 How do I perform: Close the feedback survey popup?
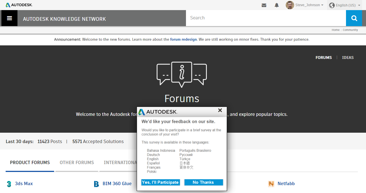click(220, 111)
